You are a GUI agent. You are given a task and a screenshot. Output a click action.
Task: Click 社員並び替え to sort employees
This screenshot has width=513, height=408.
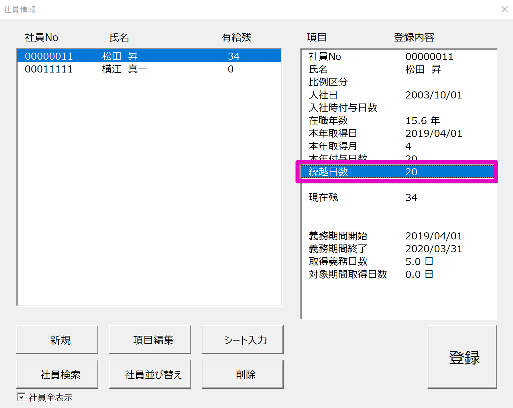[x=150, y=374]
